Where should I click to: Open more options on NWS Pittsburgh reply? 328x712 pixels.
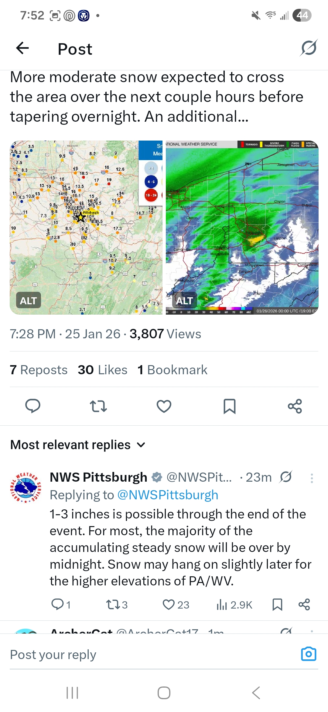click(312, 478)
